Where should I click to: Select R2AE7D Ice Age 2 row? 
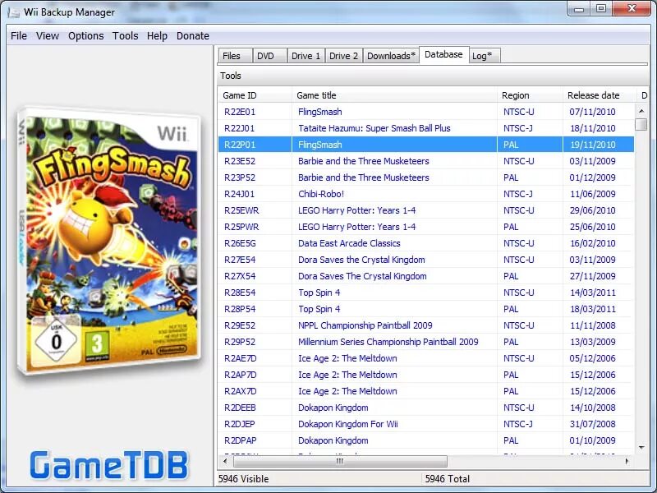pos(425,358)
